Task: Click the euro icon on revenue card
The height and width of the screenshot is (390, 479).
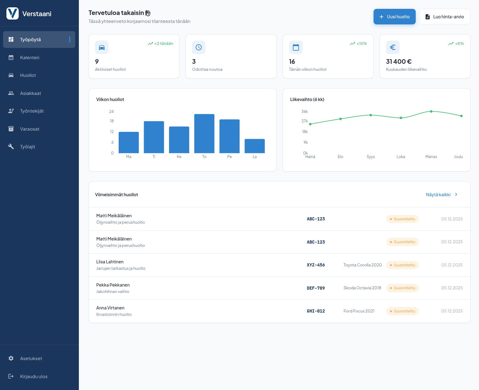Action: point(393,47)
